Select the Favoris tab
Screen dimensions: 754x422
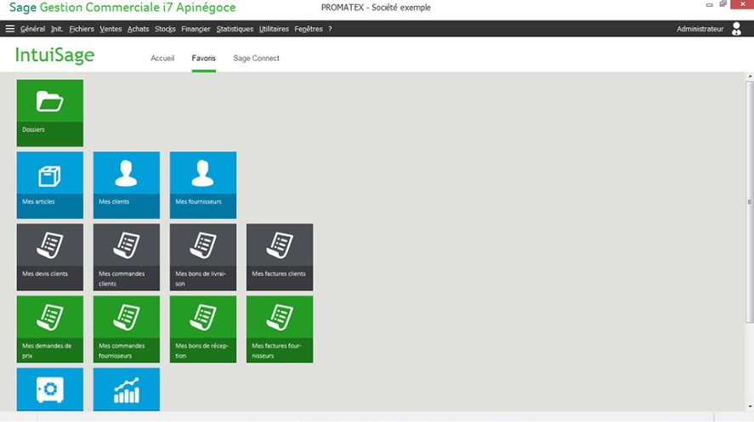(x=203, y=58)
